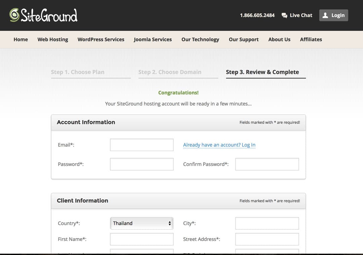Click the person icon on the Login button
Viewport: 363px width, 255px height.
(x=325, y=15)
